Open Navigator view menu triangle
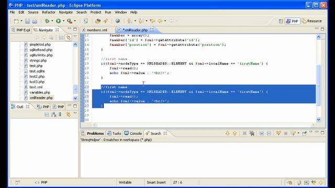 [75, 37]
